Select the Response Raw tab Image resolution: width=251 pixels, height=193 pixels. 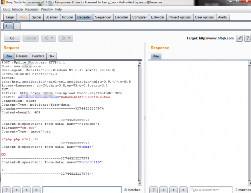(156, 56)
